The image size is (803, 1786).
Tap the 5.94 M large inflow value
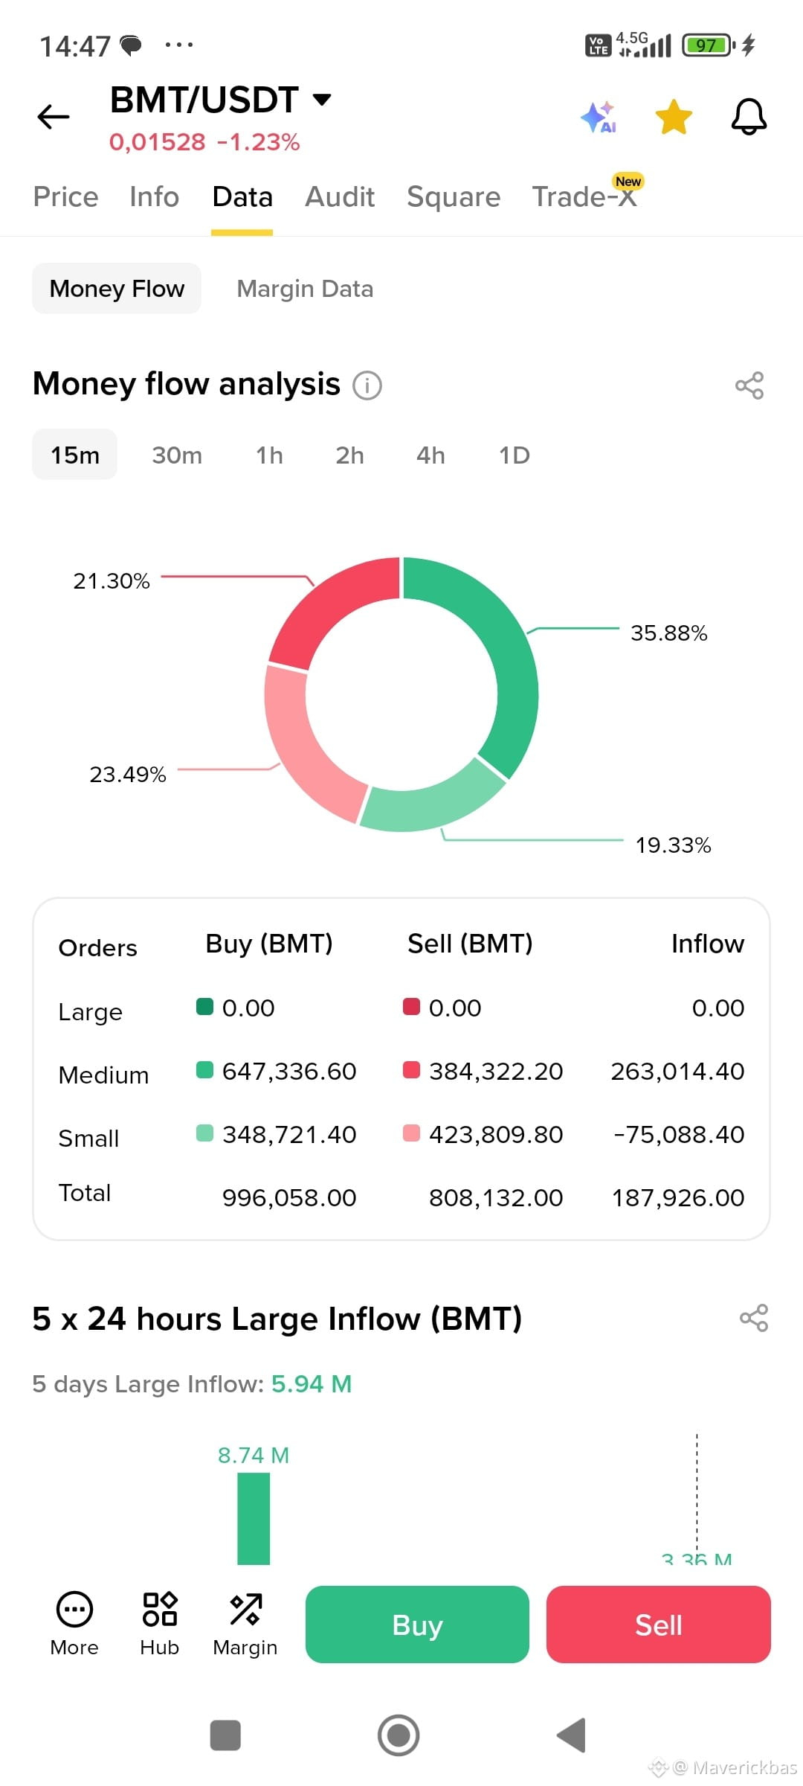[x=312, y=1384]
